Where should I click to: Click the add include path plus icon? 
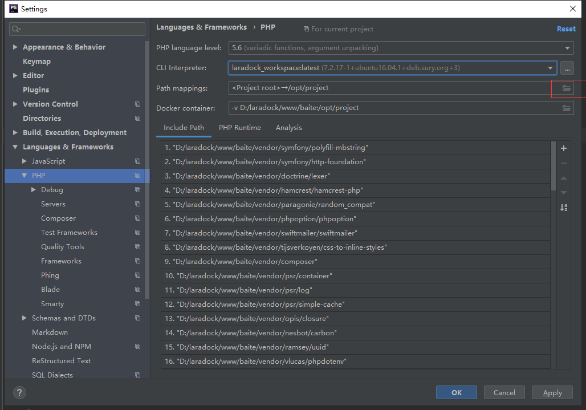(x=564, y=148)
